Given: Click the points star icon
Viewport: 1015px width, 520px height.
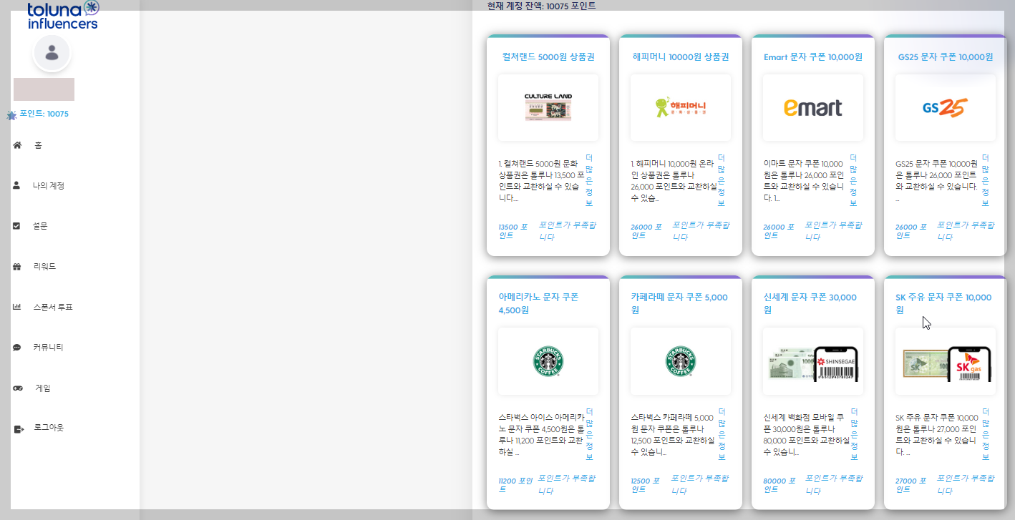Looking at the screenshot, I should click(11, 115).
